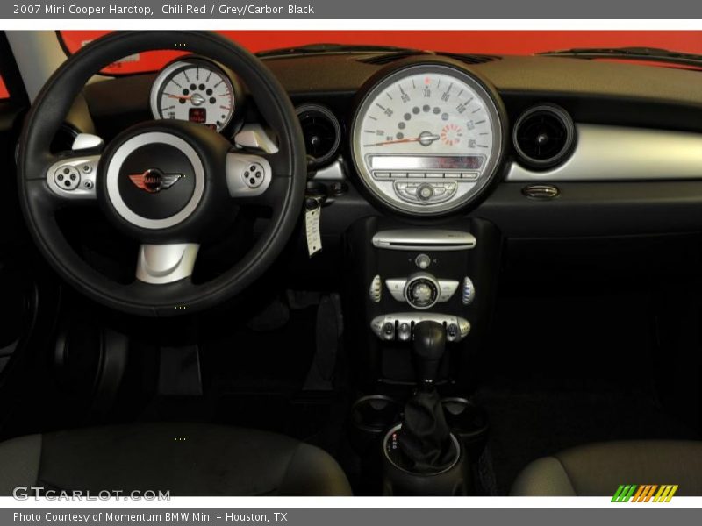Click the round climate control dial
The image size is (702, 526).
(421, 292)
